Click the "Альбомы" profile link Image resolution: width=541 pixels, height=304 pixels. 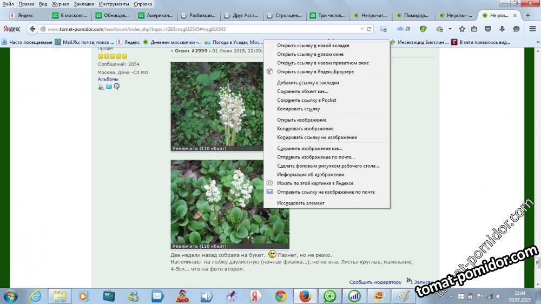(108, 79)
